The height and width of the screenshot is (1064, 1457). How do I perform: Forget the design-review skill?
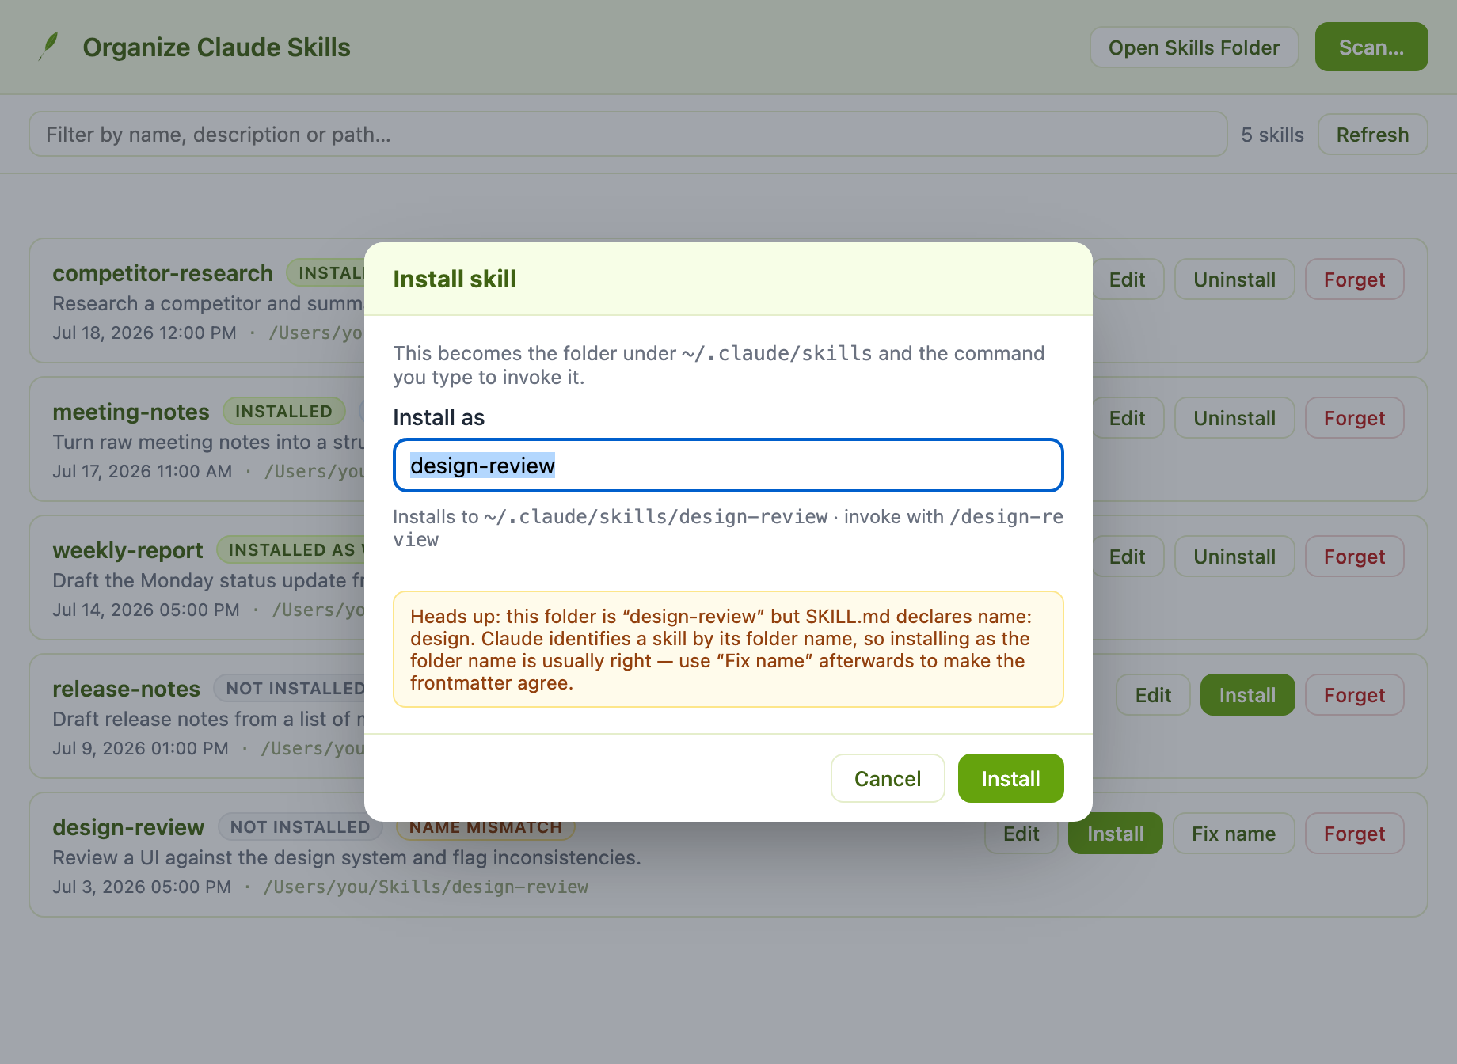click(x=1354, y=834)
